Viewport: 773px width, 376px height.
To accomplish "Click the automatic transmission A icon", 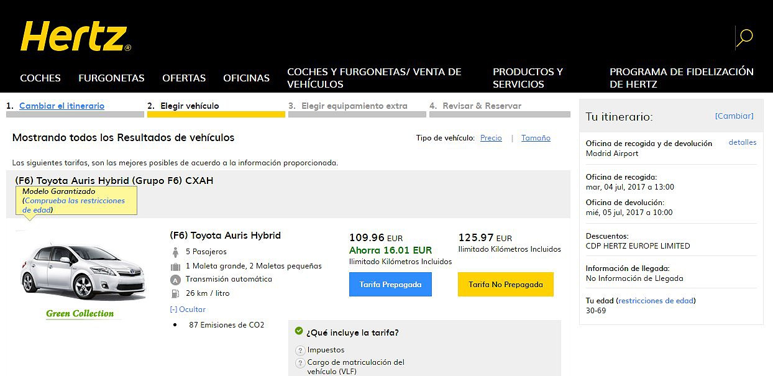I will coord(175,280).
